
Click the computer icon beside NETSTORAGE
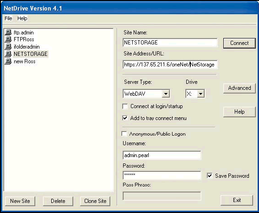click(8, 54)
